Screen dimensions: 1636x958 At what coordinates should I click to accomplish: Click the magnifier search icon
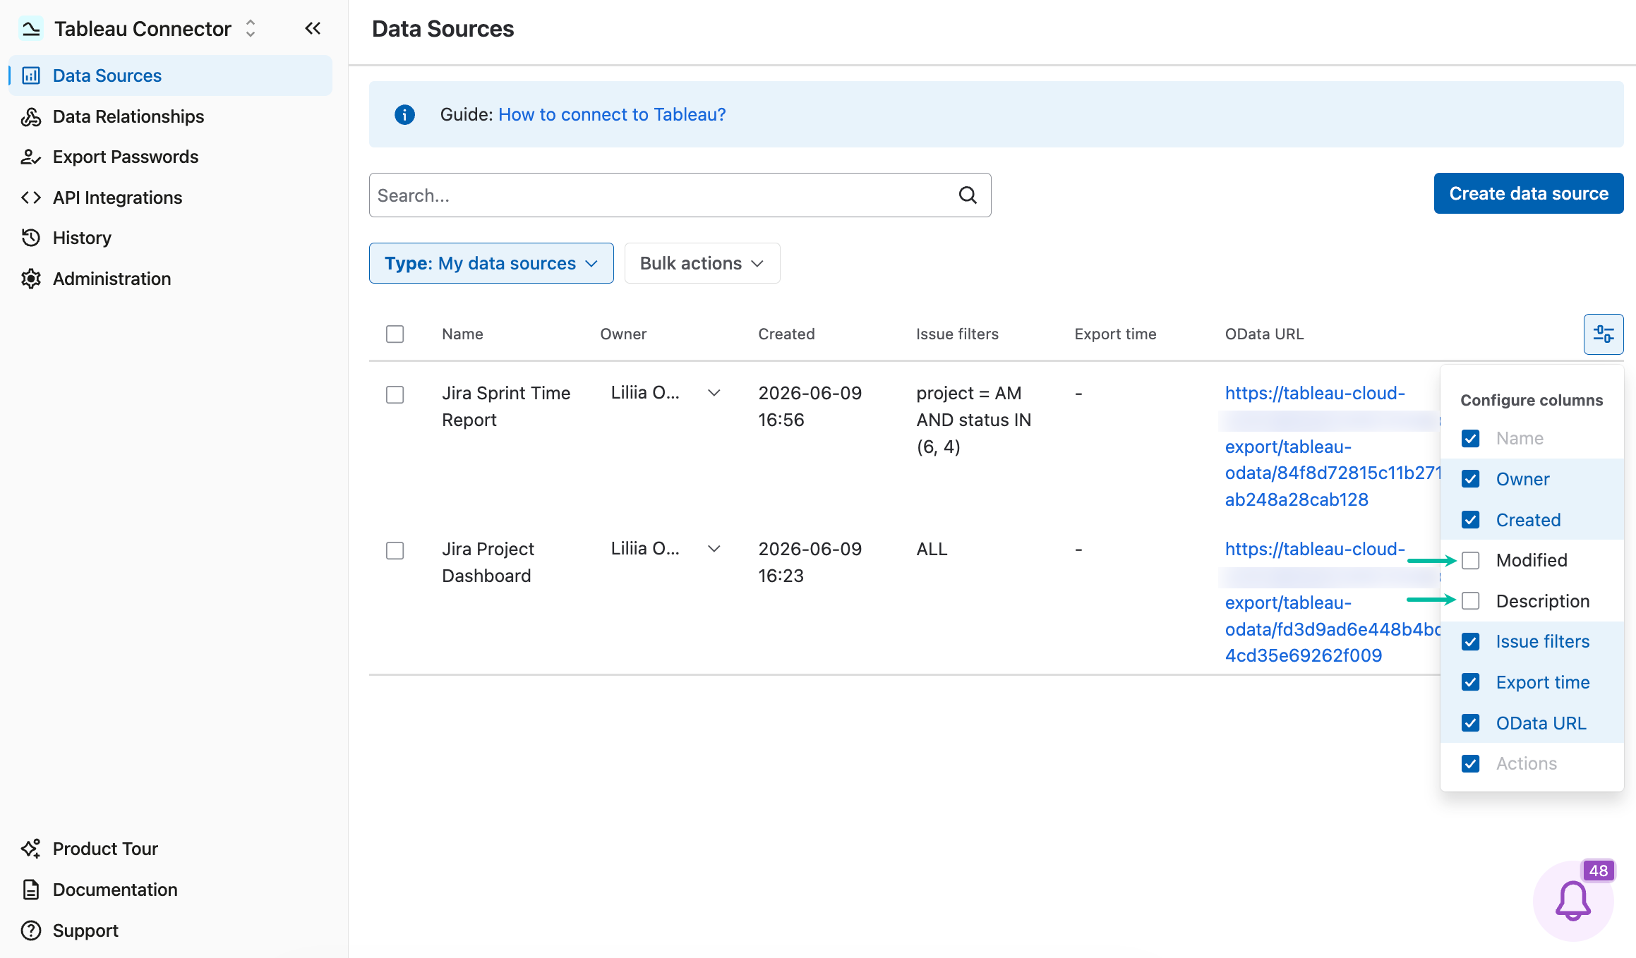pyautogui.click(x=968, y=195)
